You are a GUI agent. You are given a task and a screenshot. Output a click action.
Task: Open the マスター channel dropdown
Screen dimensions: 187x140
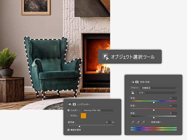point(157,93)
